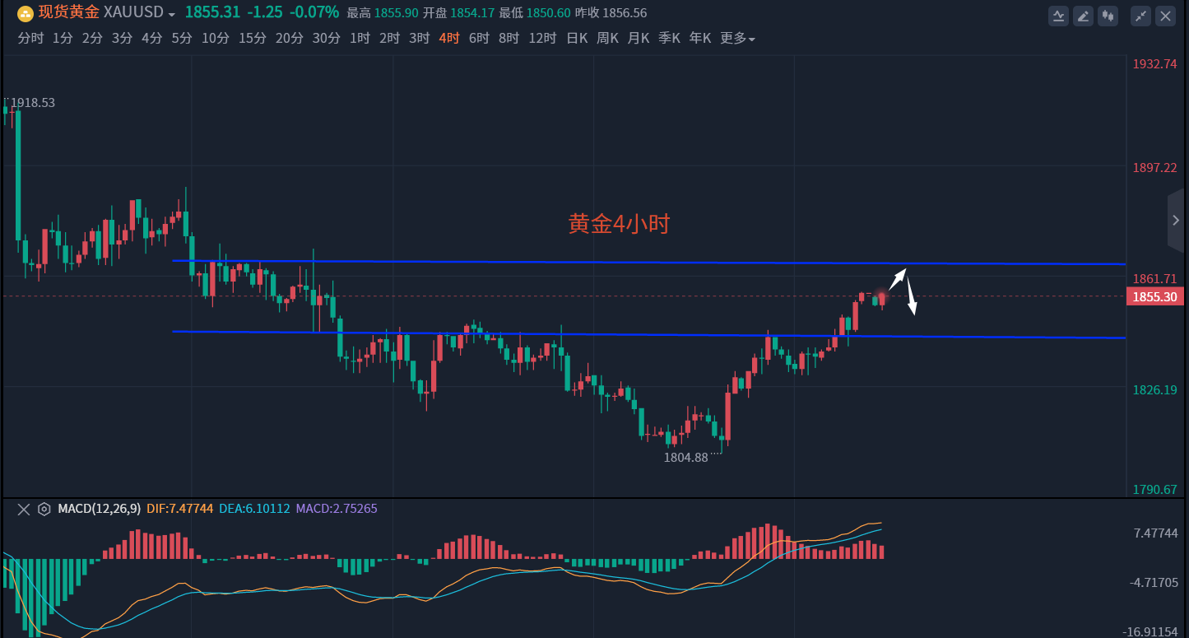Click the shrink/exit fullscreen arrows icon

[x=1140, y=15]
